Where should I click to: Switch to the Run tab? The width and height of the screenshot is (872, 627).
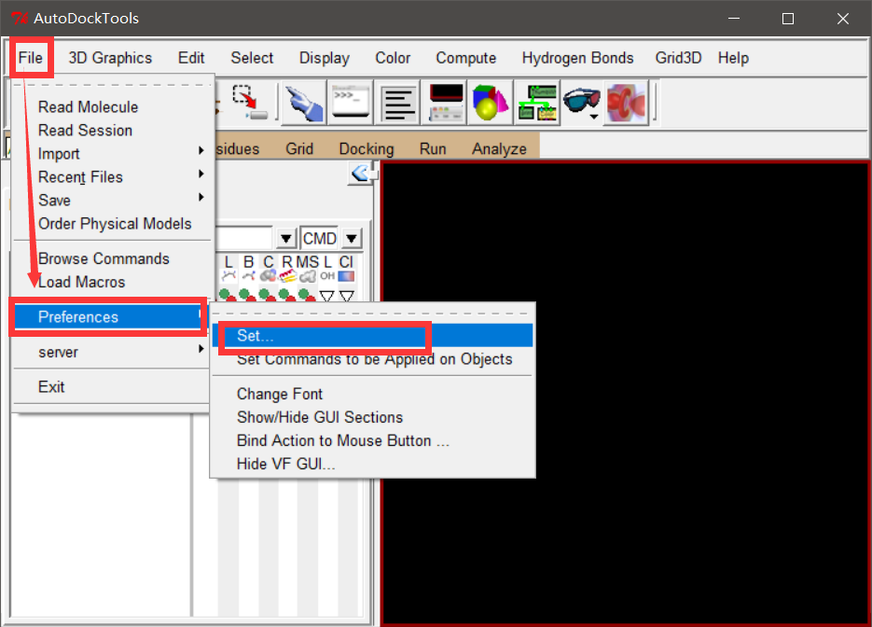(x=433, y=148)
